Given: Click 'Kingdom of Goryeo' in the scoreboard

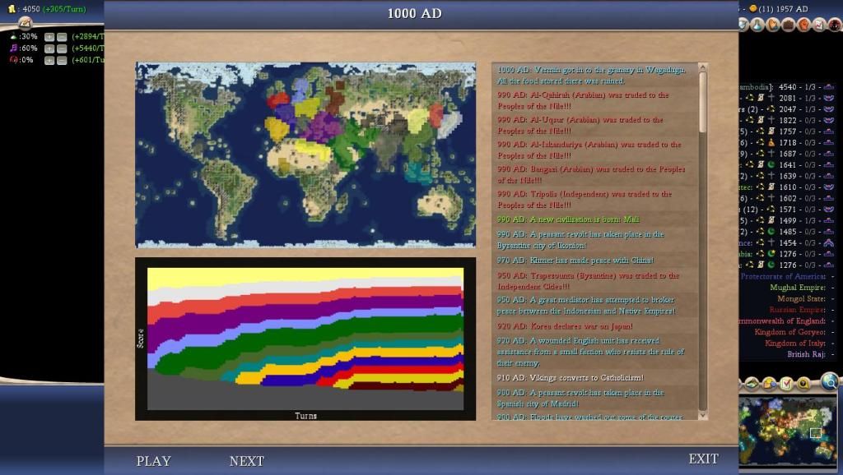Looking at the screenshot, I should tap(789, 332).
